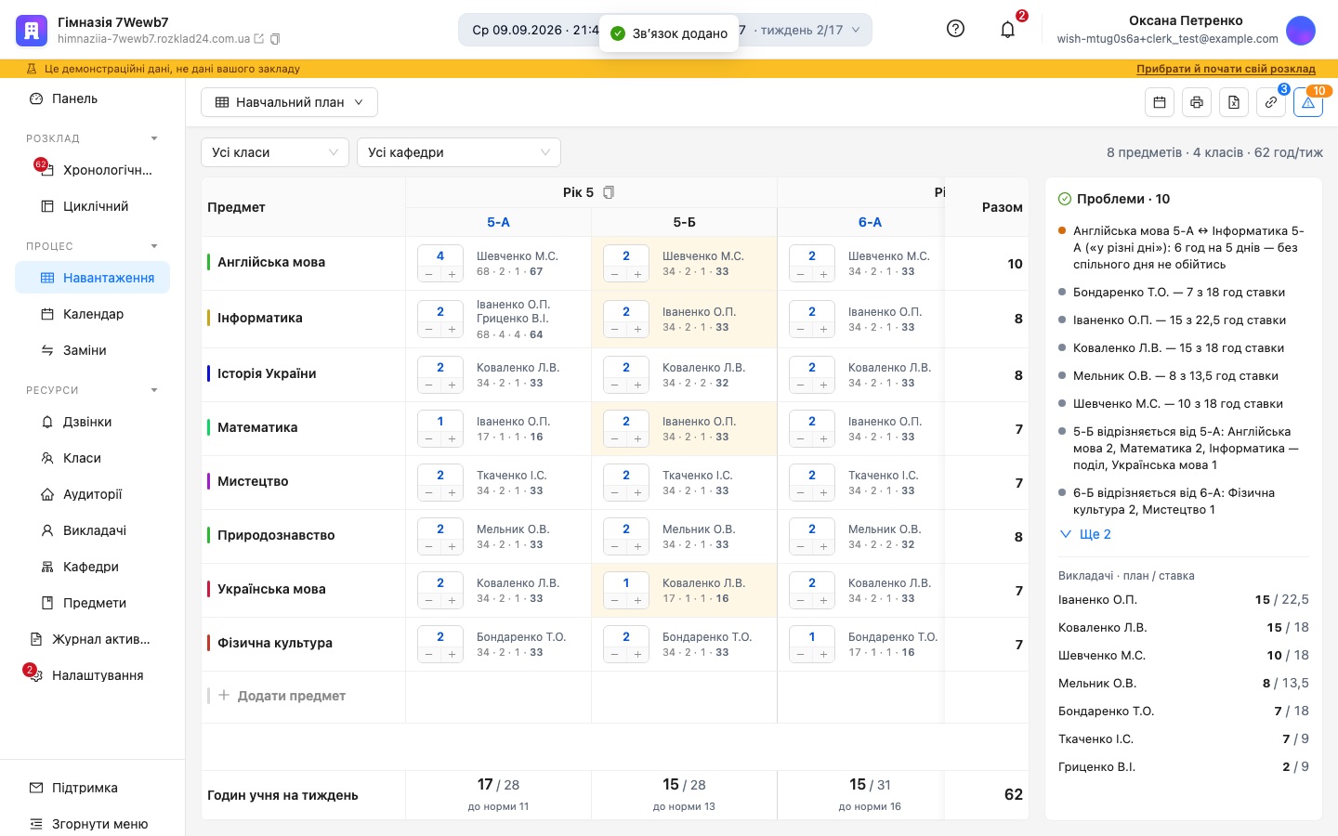Screen dimensions: 1338x836
Task: Click Додати предмет to add subject
Action: coord(282,696)
